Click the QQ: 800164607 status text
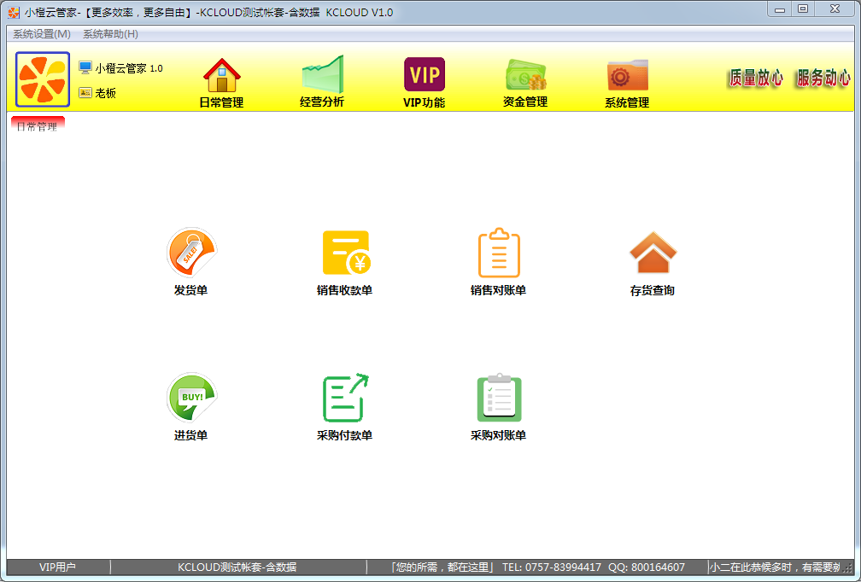Screen dimensions: 861x582 click(x=647, y=567)
